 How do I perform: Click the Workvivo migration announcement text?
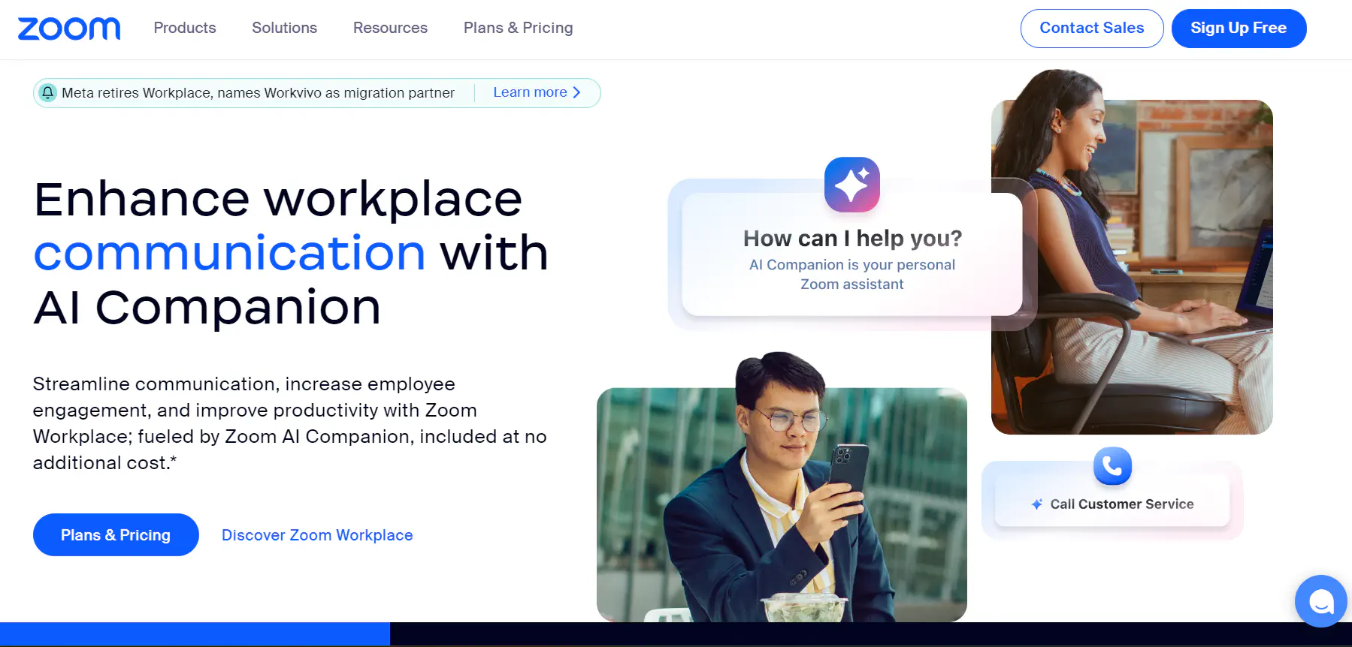point(258,93)
